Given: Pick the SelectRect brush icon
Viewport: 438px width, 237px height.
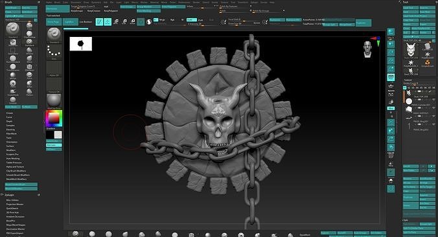Looking at the screenshot, I should coord(12,51).
